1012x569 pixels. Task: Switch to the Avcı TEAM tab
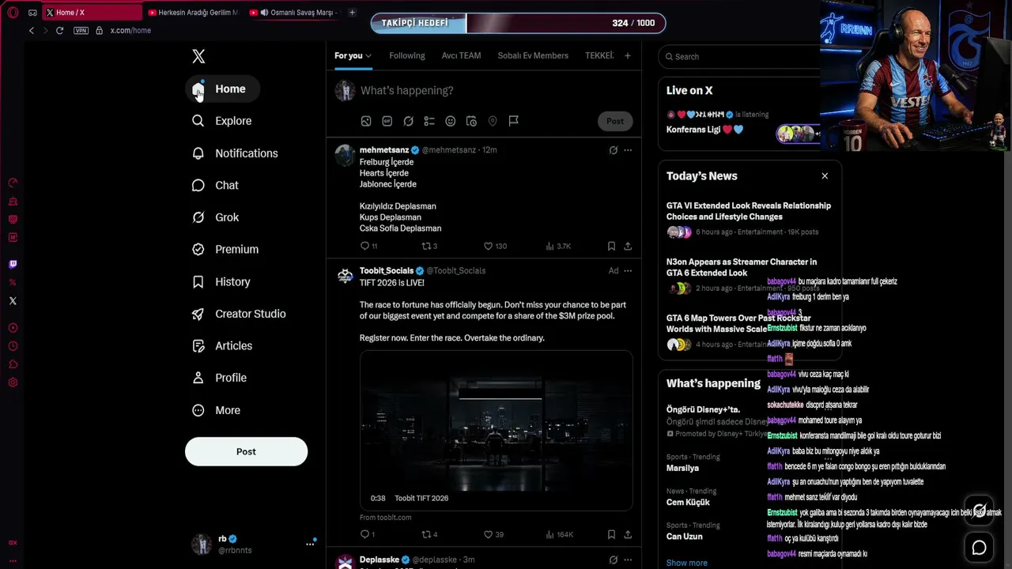(461, 56)
